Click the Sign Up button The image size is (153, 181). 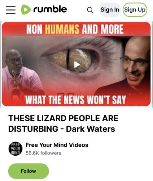[135, 10]
